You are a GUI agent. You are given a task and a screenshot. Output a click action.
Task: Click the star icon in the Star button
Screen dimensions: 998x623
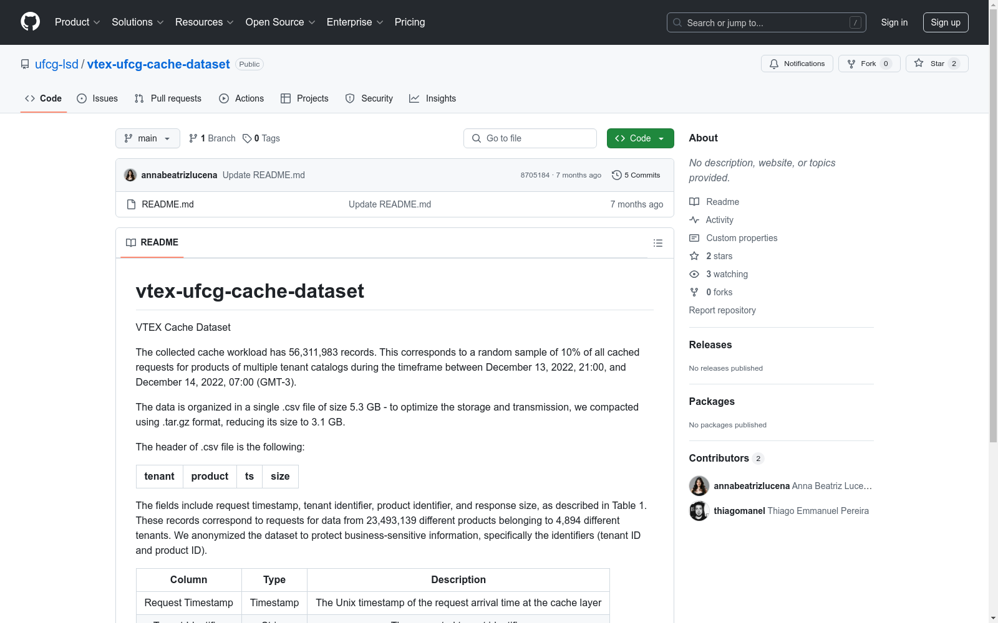point(919,63)
